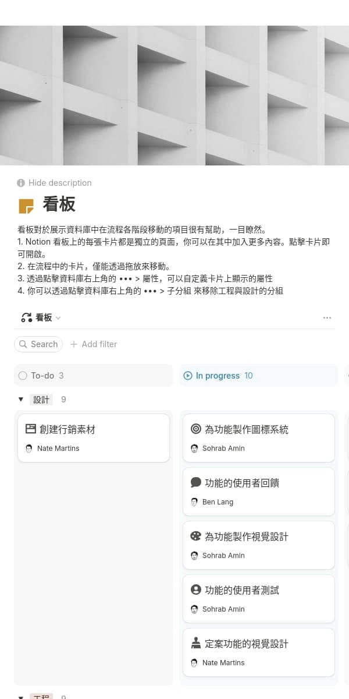Screen dimensions: 349x699
Task: Open the Search field
Action: [38, 344]
